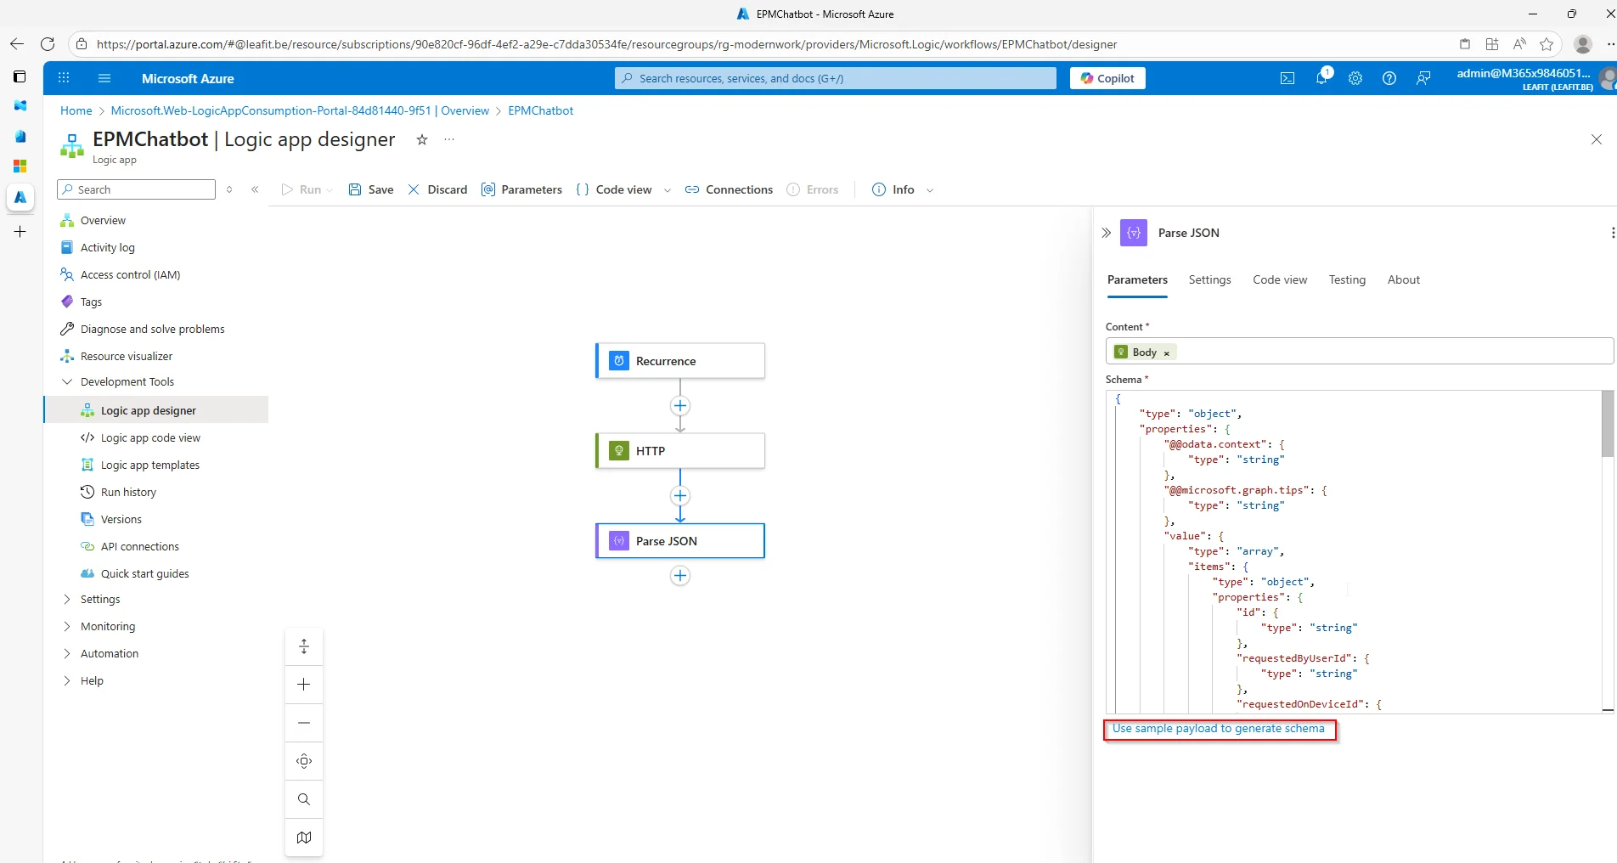Zoom out on the designer canvas
1617x863 pixels.
coord(304,723)
